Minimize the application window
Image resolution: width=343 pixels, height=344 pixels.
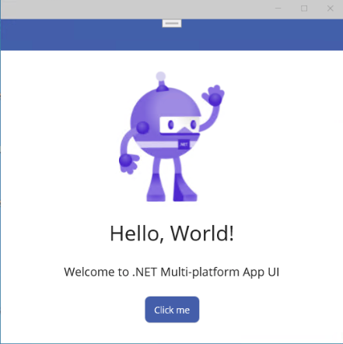click(x=278, y=9)
